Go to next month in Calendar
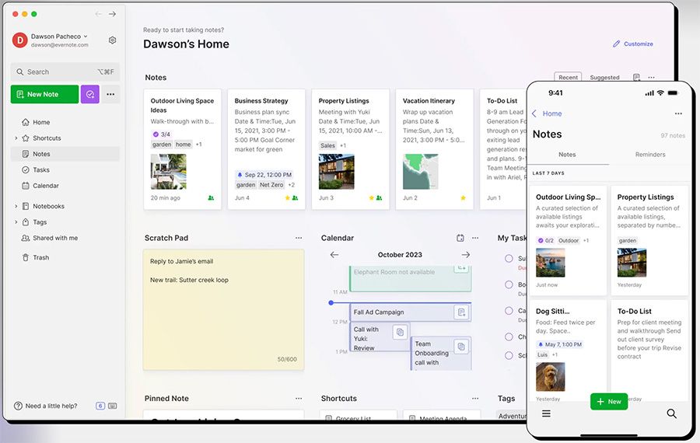700x443 pixels. (x=466, y=255)
